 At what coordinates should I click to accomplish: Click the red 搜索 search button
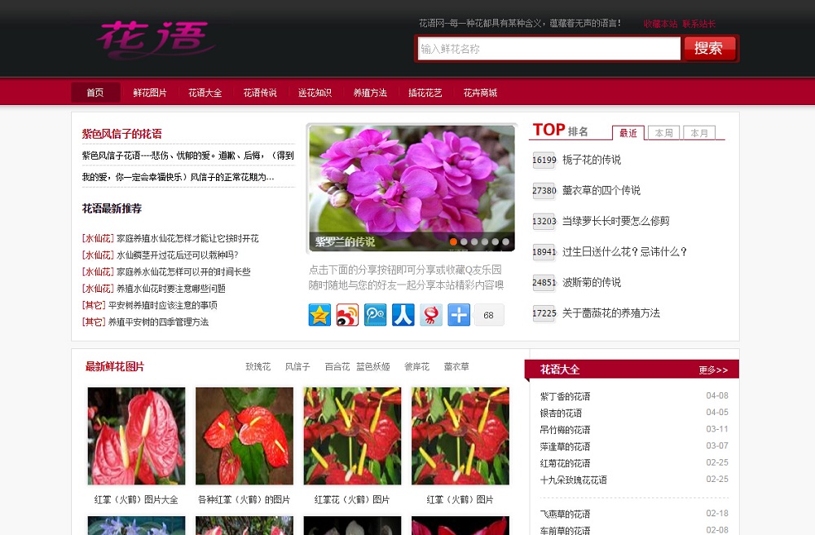708,48
